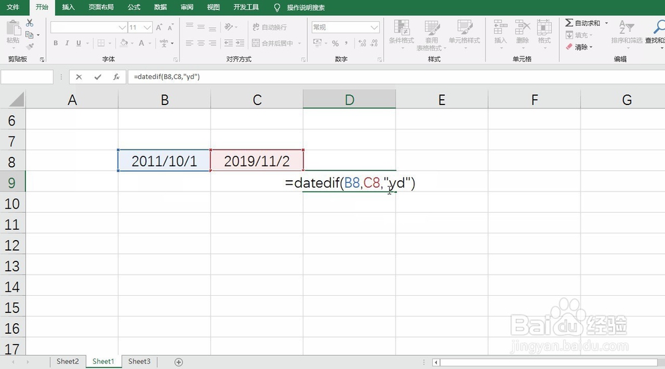Click the Name Box field
Image resolution: width=665 pixels, height=369 pixels.
point(27,76)
